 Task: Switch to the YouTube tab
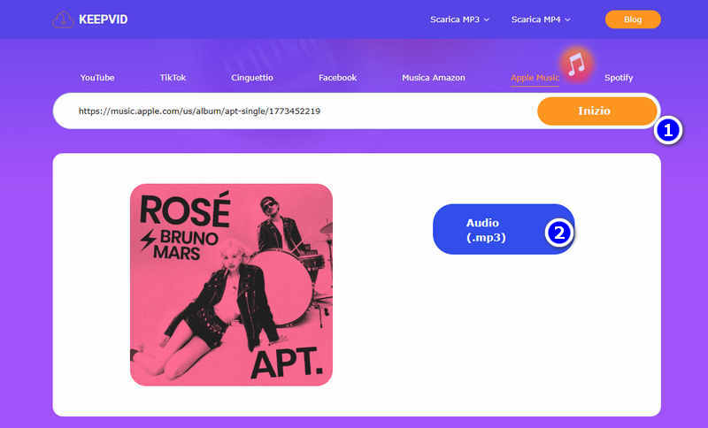(97, 78)
